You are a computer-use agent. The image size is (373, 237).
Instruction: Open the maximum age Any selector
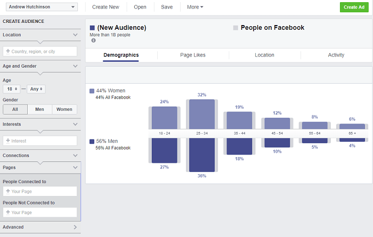click(x=36, y=89)
